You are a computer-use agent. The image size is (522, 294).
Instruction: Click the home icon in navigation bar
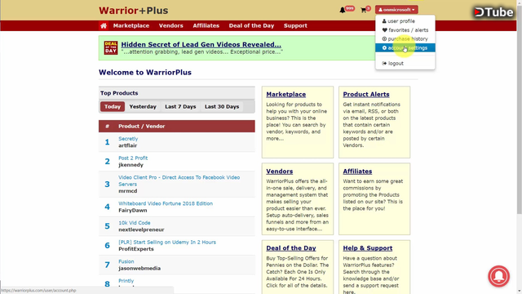[x=104, y=25]
